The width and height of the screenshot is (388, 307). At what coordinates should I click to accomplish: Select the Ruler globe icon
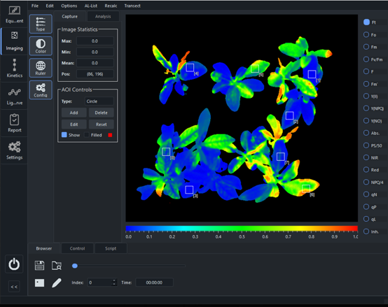pyautogui.click(x=41, y=68)
